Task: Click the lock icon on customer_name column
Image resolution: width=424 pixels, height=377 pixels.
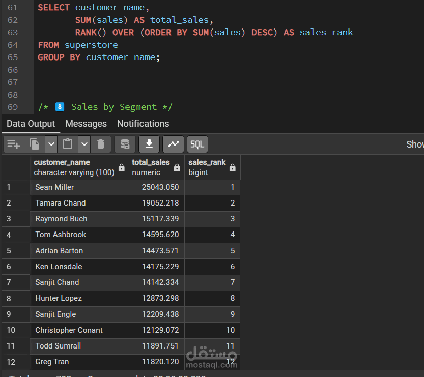Action: pyautogui.click(x=122, y=168)
